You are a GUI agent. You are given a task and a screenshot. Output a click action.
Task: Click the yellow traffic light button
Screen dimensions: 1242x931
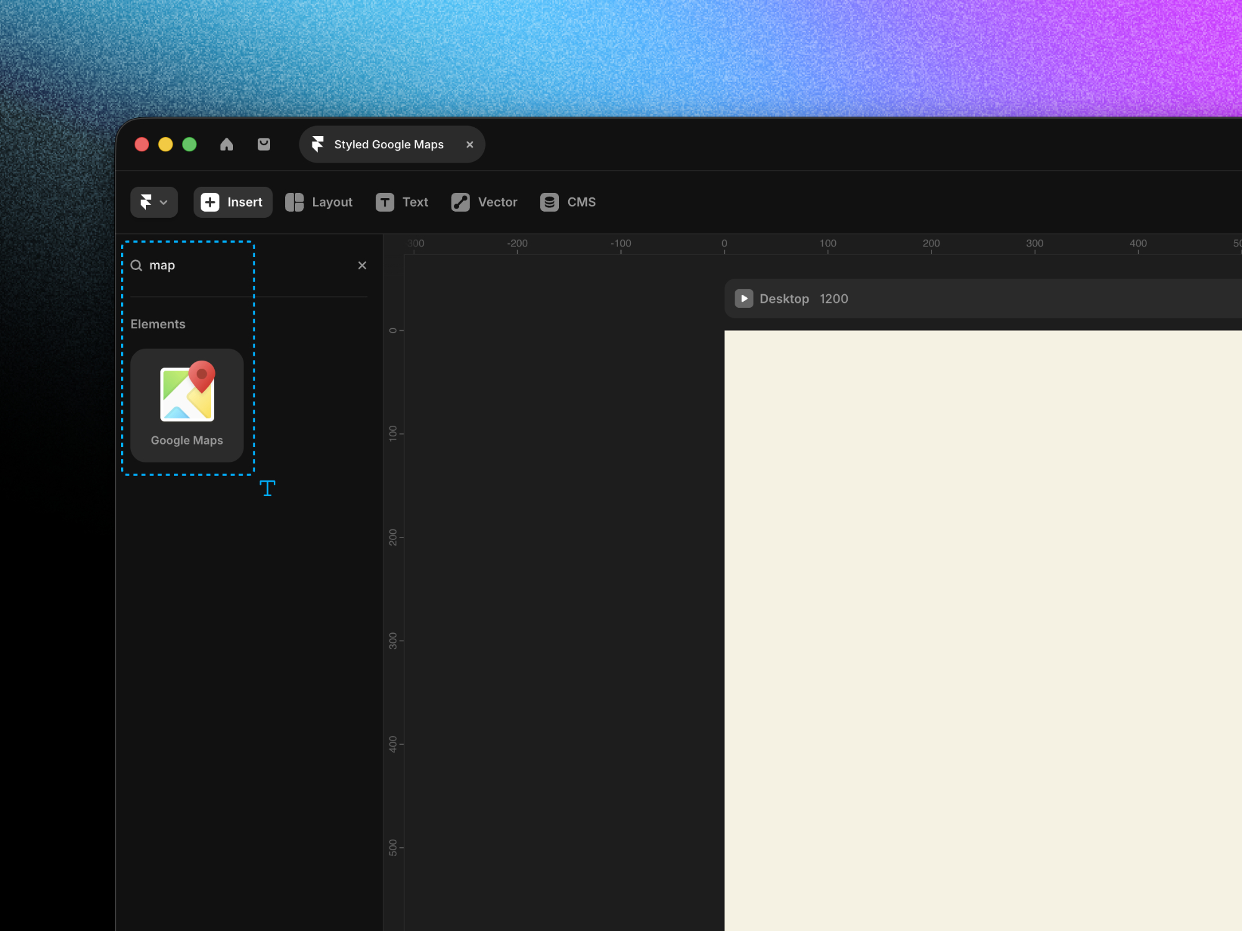click(166, 144)
